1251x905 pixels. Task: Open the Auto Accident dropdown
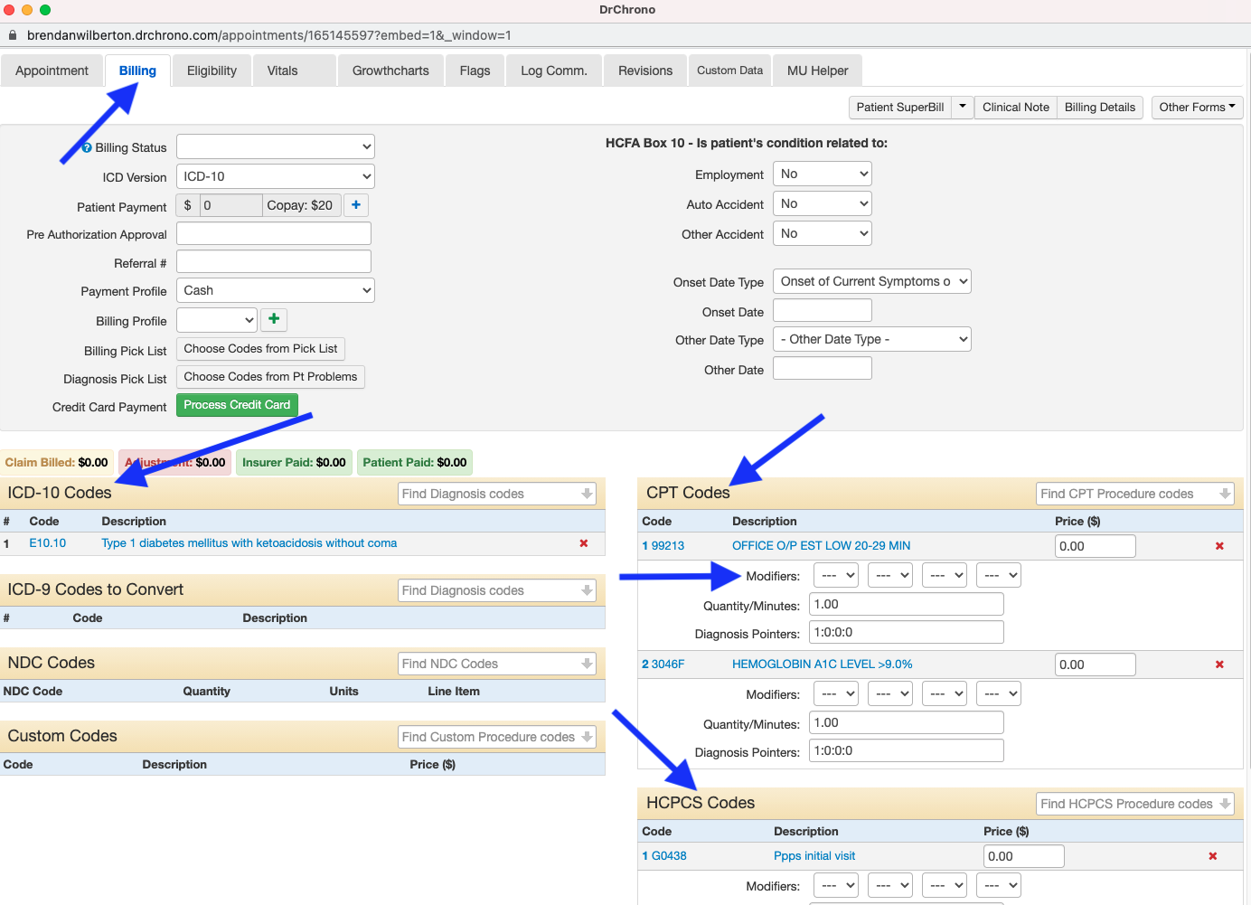[823, 203]
